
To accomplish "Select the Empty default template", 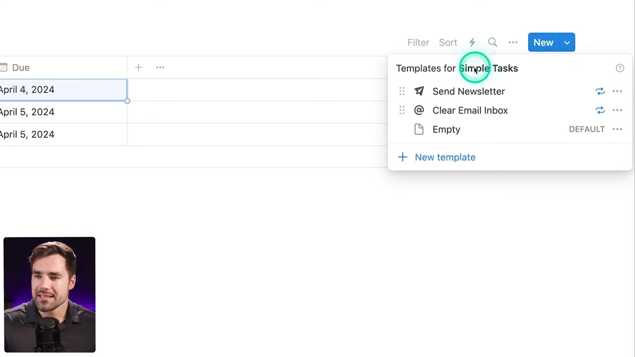I will coord(446,129).
